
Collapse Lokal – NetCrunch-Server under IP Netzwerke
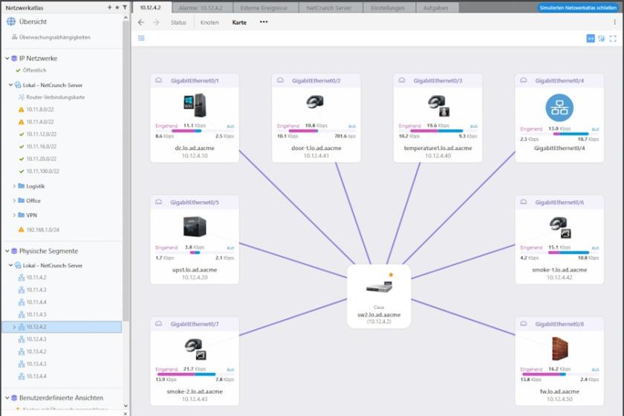click(x=10, y=85)
